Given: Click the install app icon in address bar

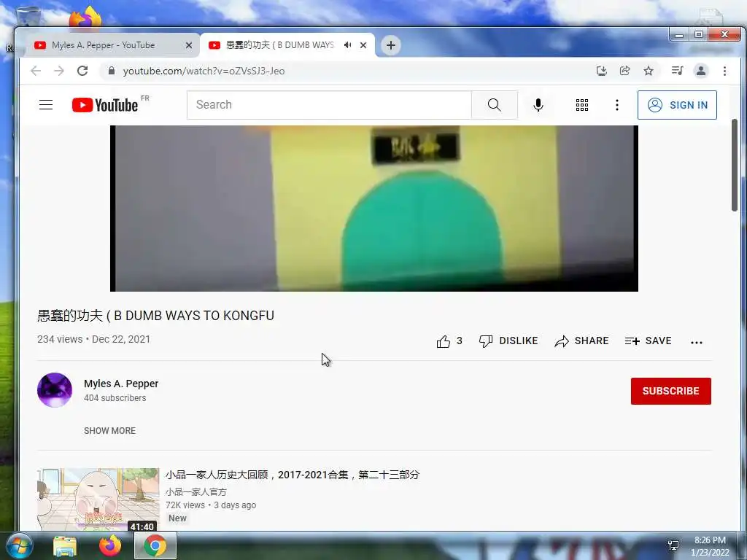Looking at the screenshot, I should (x=601, y=71).
